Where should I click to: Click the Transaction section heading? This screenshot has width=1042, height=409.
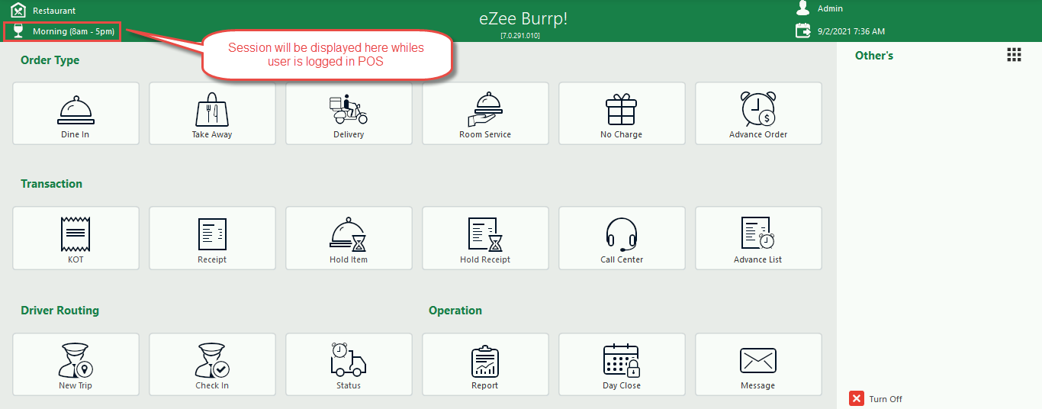[51, 184]
